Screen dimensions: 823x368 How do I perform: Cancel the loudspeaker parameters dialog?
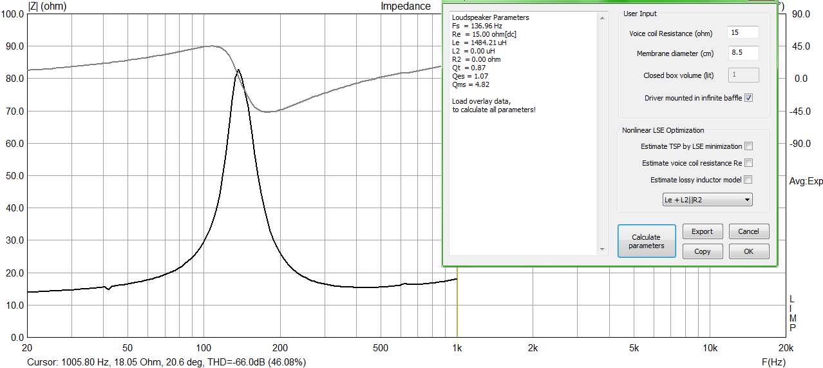[x=748, y=231]
